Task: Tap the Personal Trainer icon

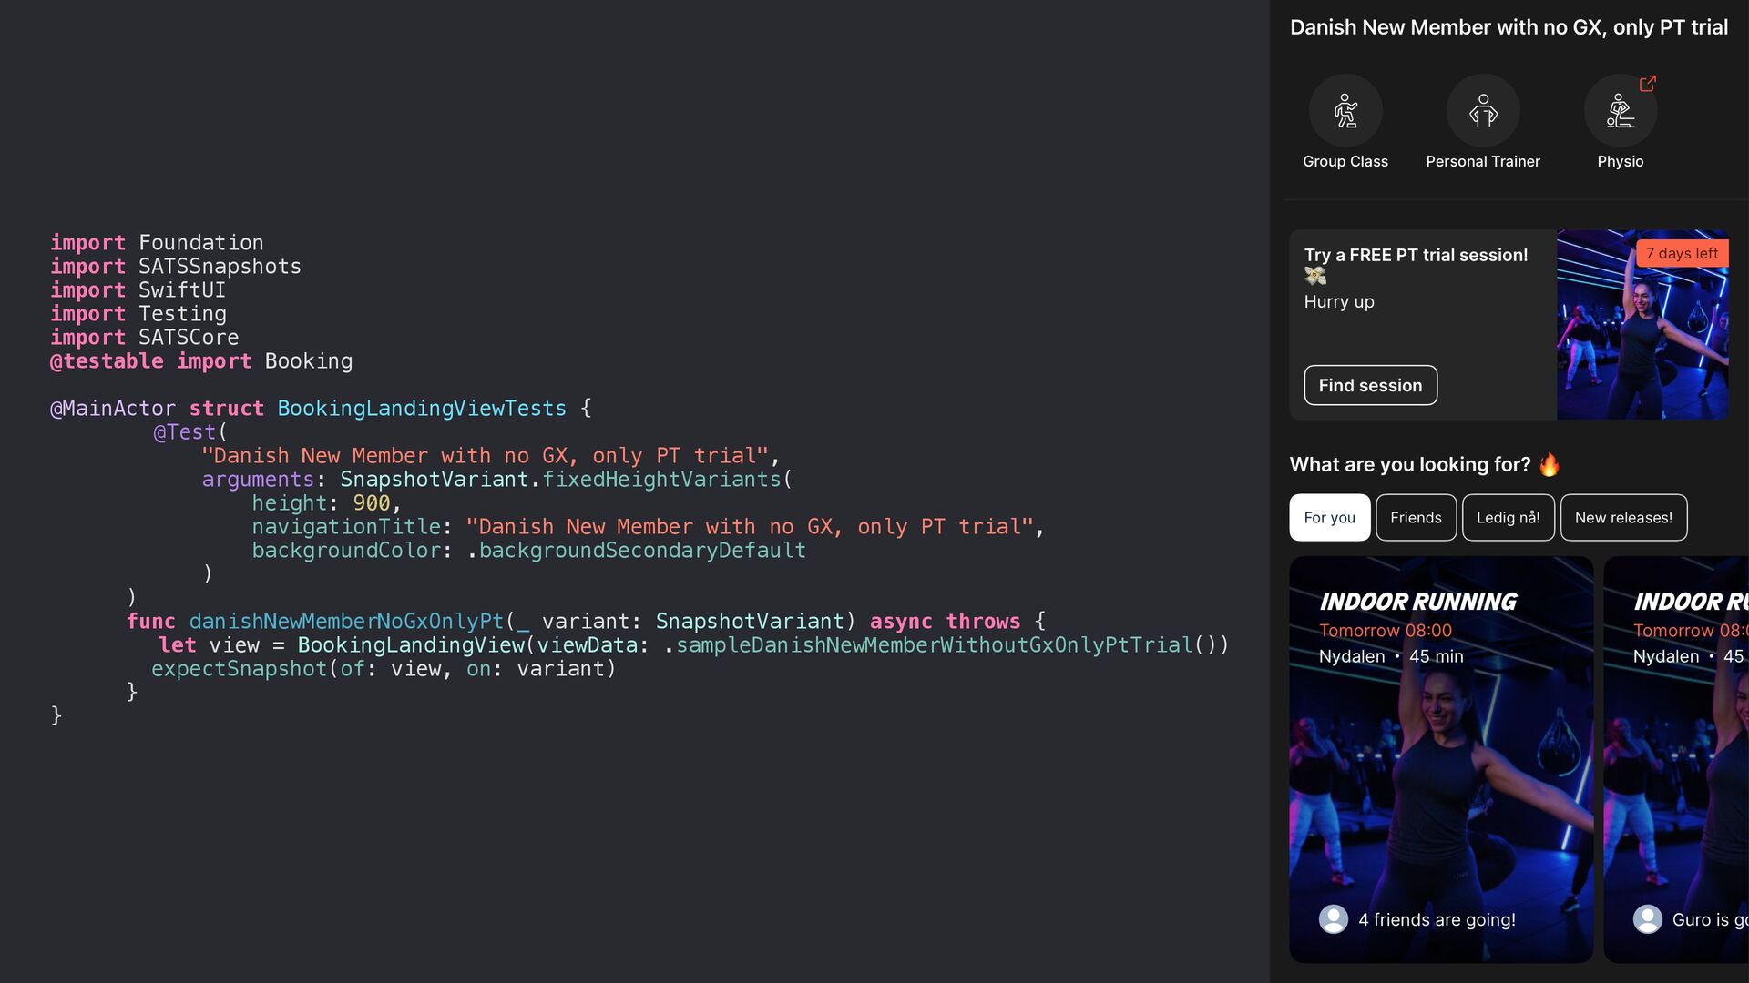Action: click(x=1483, y=111)
